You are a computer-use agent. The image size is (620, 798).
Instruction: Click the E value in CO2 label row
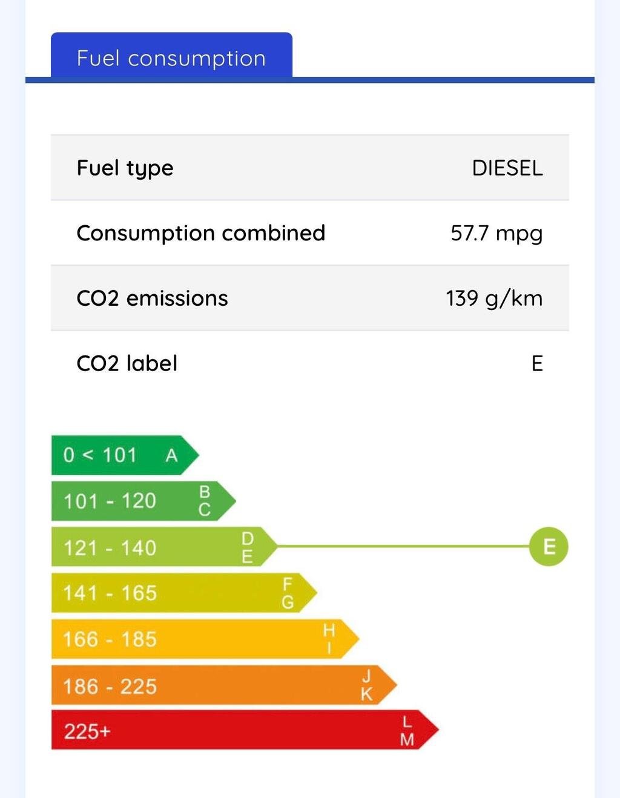click(x=537, y=363)
